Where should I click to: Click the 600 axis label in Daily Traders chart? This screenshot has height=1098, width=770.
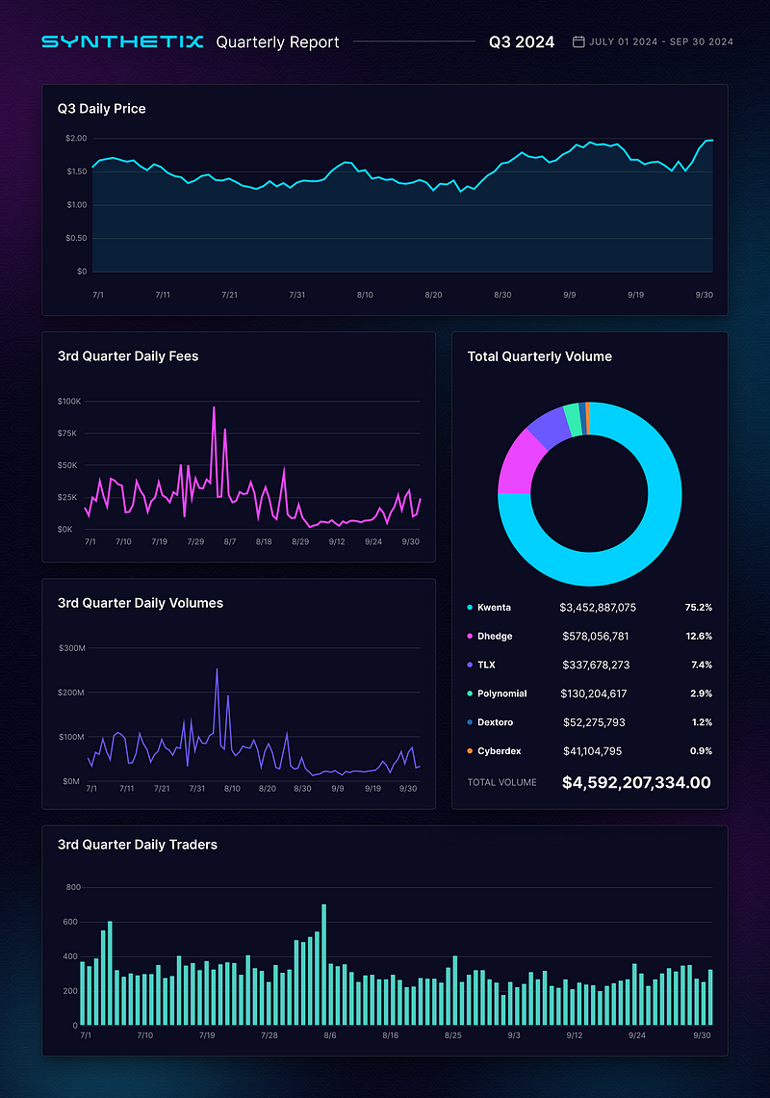[x=70, y=923]
